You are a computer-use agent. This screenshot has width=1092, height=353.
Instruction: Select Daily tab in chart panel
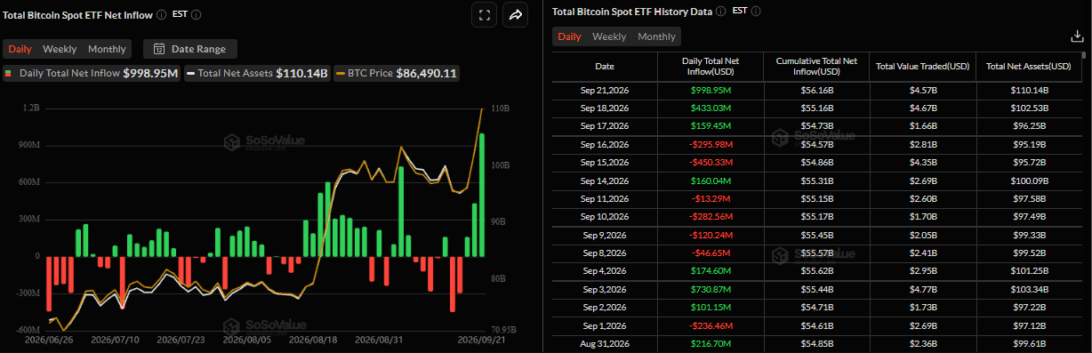click(20, 49)
